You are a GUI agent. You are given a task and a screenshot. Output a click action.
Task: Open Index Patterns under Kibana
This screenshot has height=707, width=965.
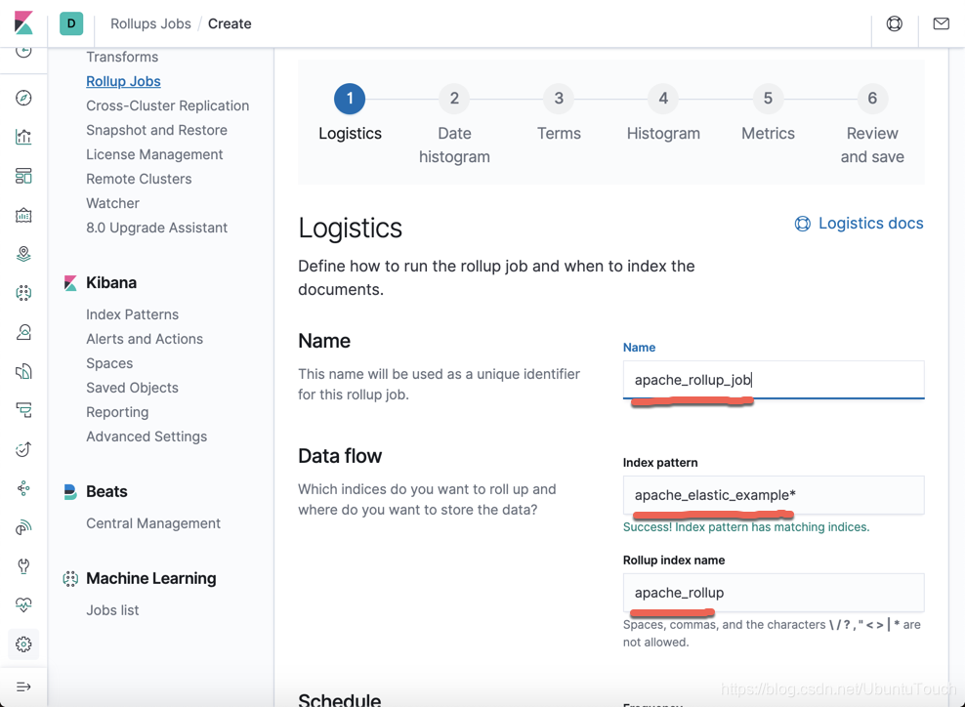[x=132, y=314]
